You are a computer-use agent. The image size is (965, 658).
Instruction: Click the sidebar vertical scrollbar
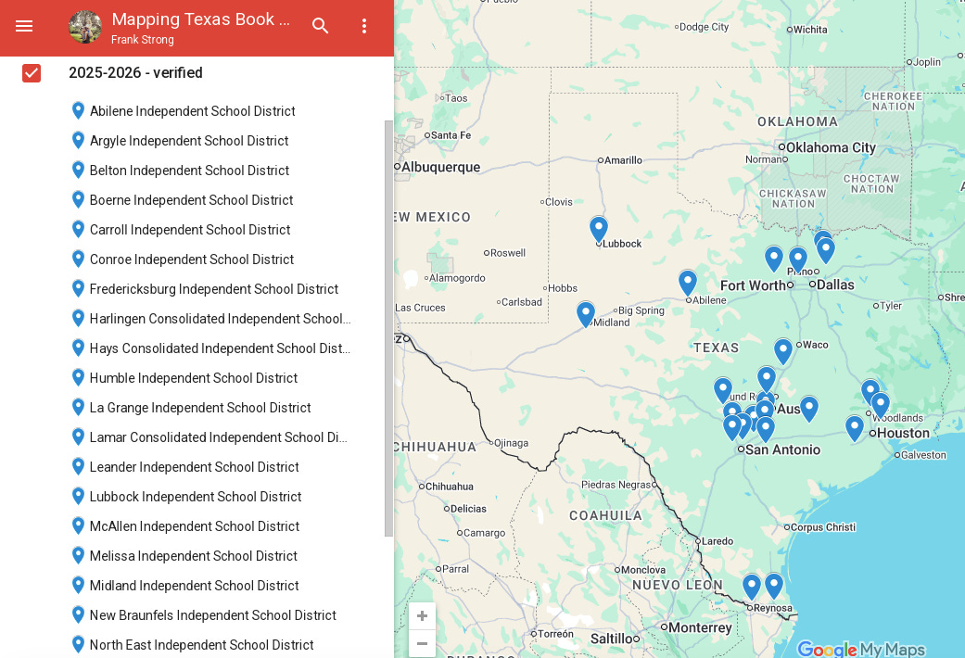(388, 328)
